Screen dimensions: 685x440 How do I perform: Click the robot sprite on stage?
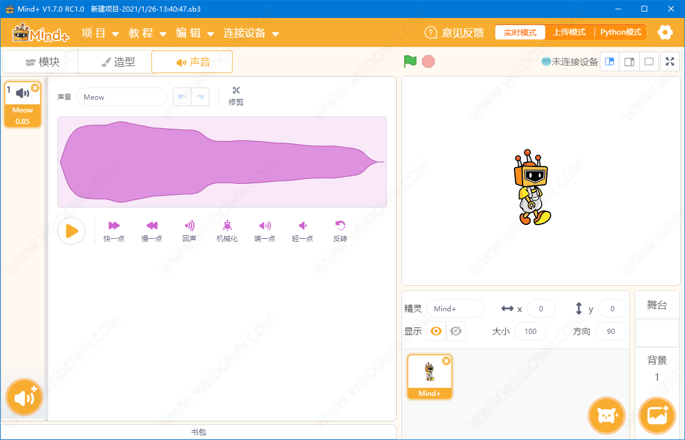point(532,187)
